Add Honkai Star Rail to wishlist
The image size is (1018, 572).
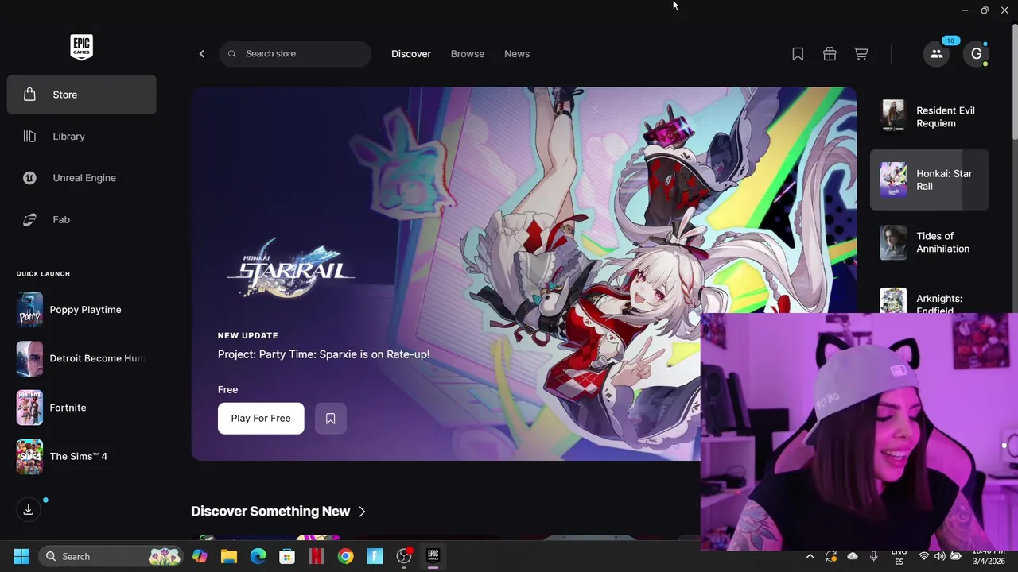tap(331, 419)
